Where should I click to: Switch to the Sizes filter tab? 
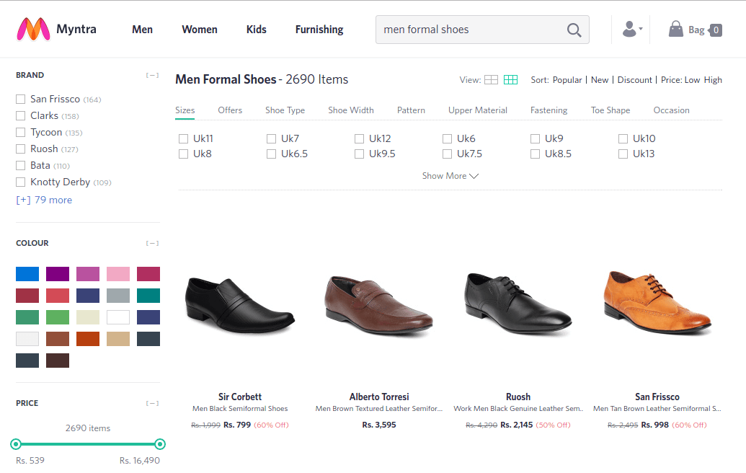click(x=185, y=110)
